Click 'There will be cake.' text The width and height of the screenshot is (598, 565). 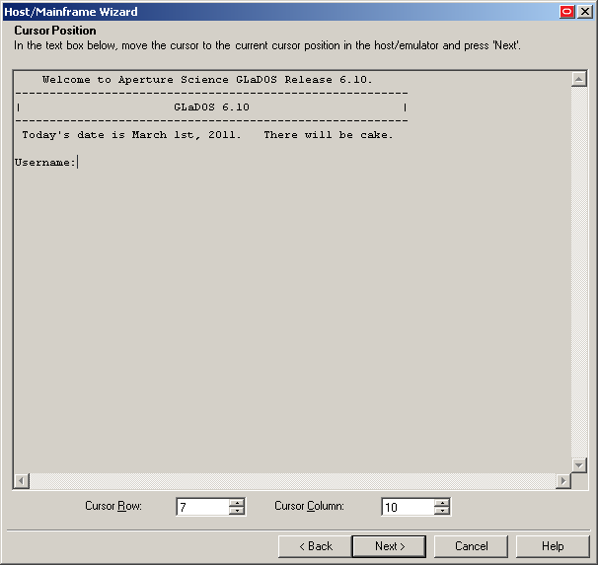click(329, 135)
